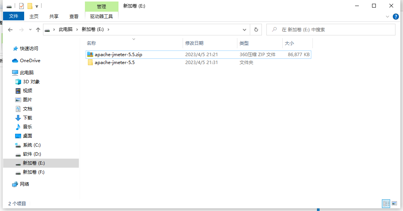
Task: Open Help via the question mark icon
Action: pyautogui.click(x=396, y=17)
